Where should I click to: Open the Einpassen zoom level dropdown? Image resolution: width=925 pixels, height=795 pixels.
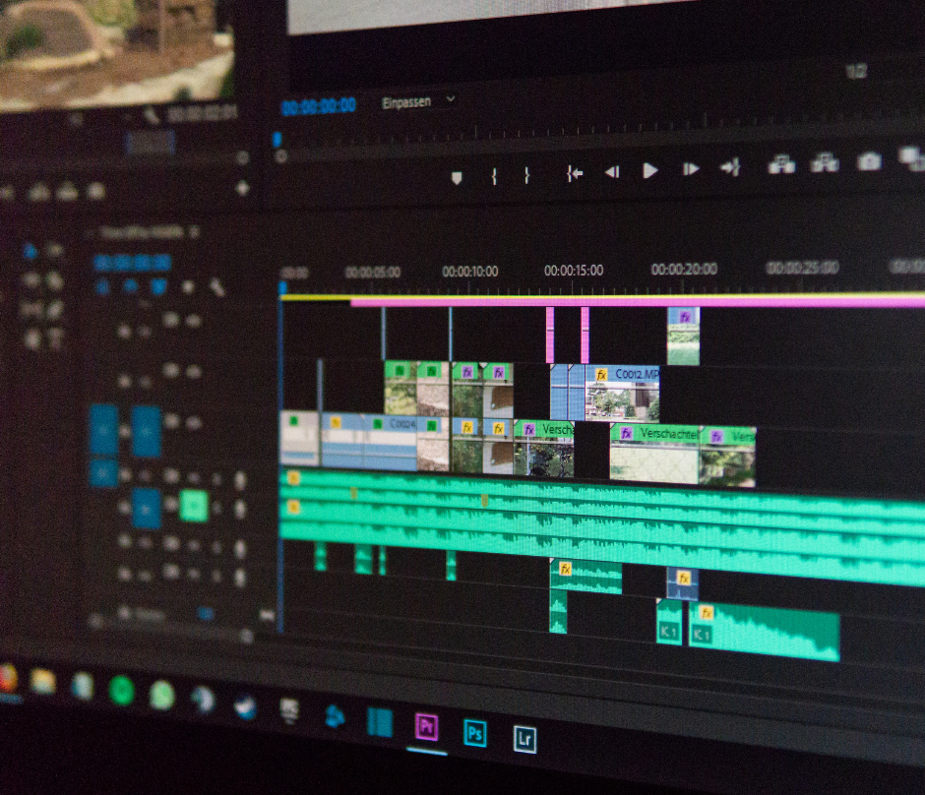[419, 101]
